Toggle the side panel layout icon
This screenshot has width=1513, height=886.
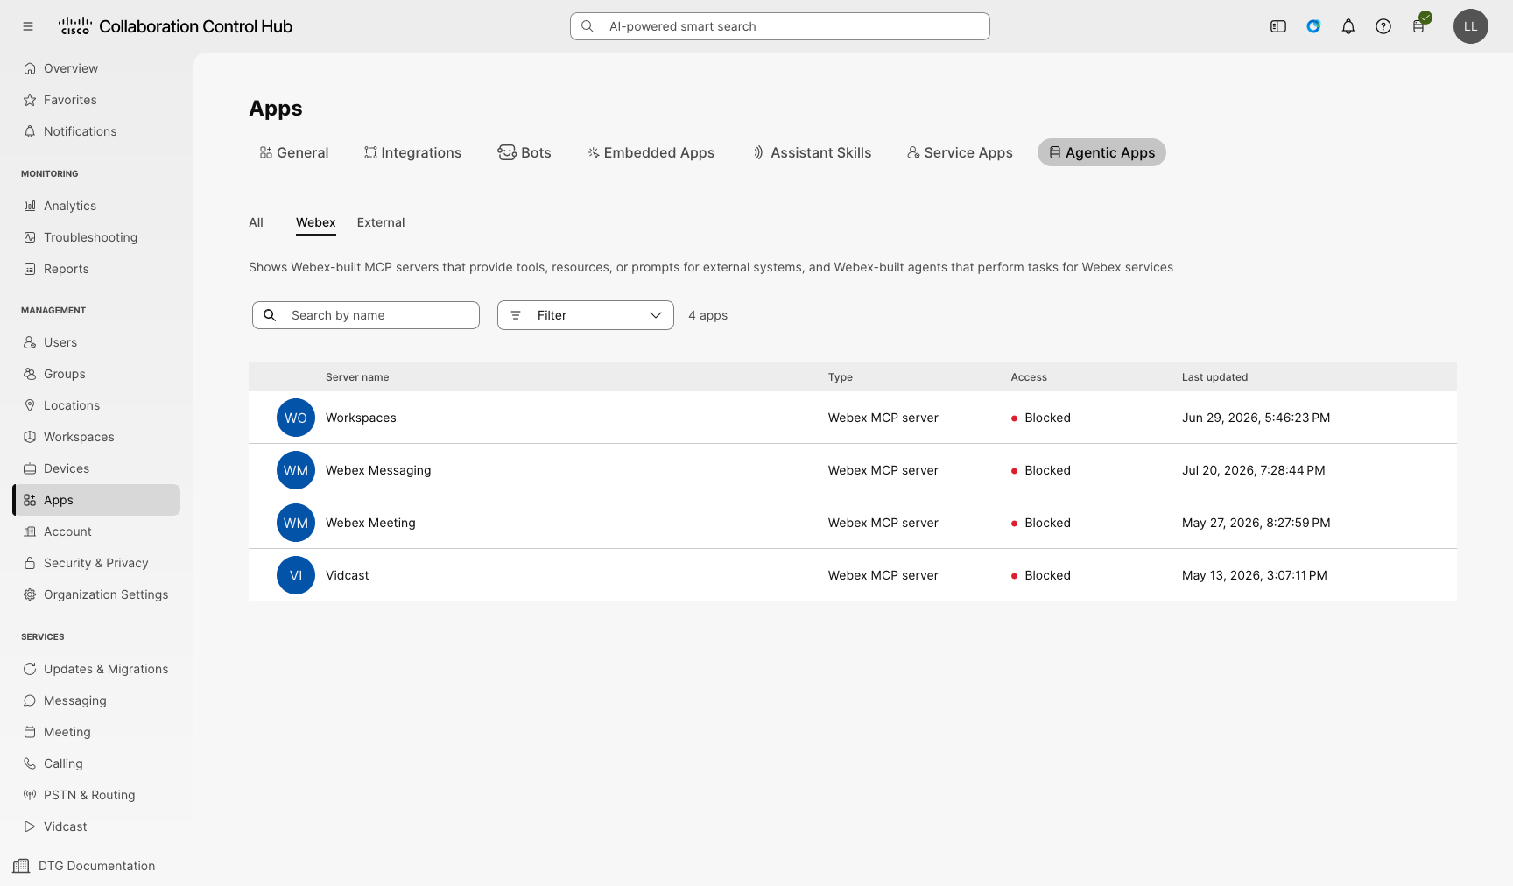[1278, 26]
